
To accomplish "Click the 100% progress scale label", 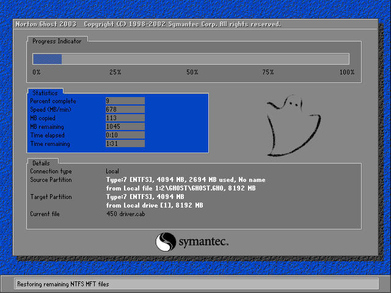I will coord(347,72).
